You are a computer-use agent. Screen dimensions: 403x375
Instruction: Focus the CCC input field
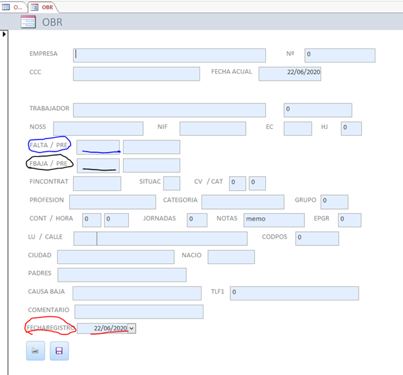coord(136,74)
